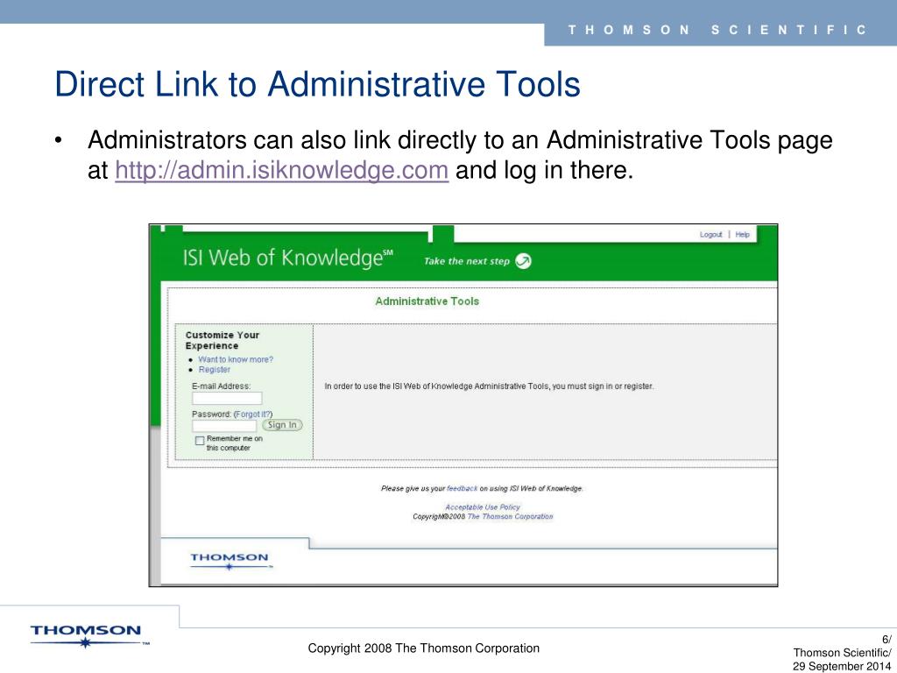This screenshot has height=673, width=897.
Task: Click the 'THOMSON SCIENTIFIC' header banner text
Action: pos(717,30)
